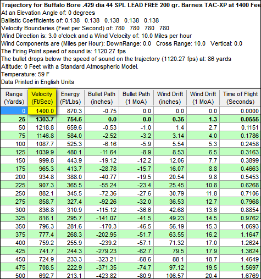
Task: Click the Bullet Path (1 MoA) header
Action: point(136,98)
